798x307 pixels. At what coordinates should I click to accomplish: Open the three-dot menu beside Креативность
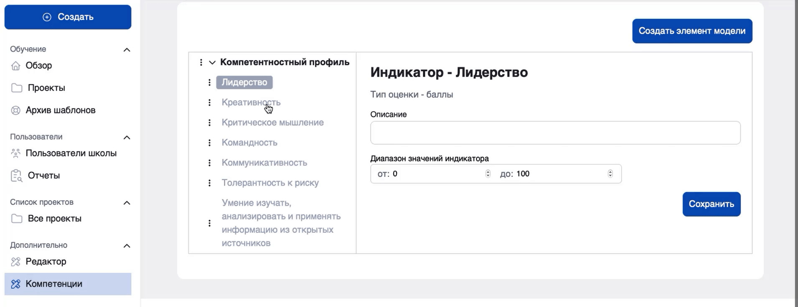(x=209, y=103)
